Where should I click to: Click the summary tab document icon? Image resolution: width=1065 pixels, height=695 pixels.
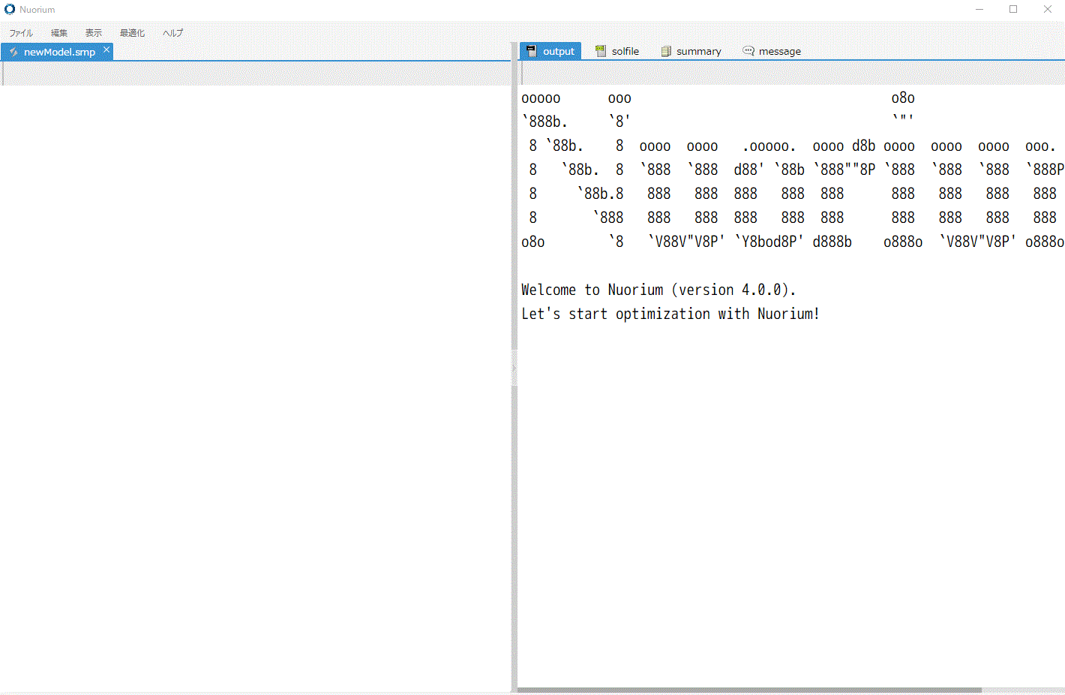(x=666, y=51)
